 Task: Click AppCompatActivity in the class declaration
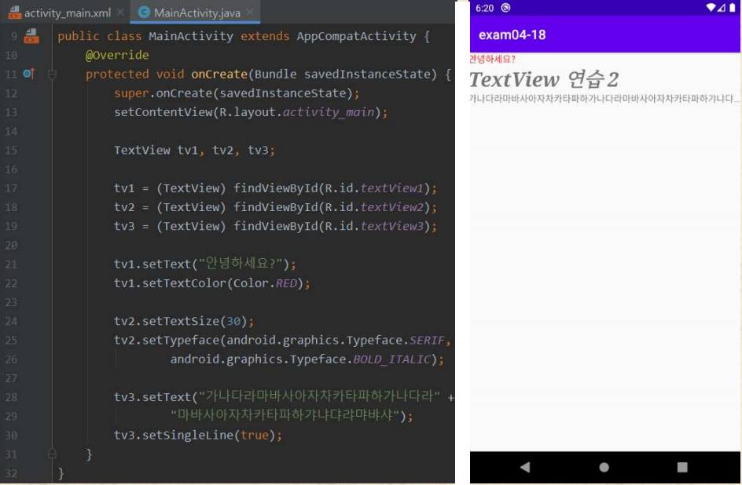coord(356,36)
